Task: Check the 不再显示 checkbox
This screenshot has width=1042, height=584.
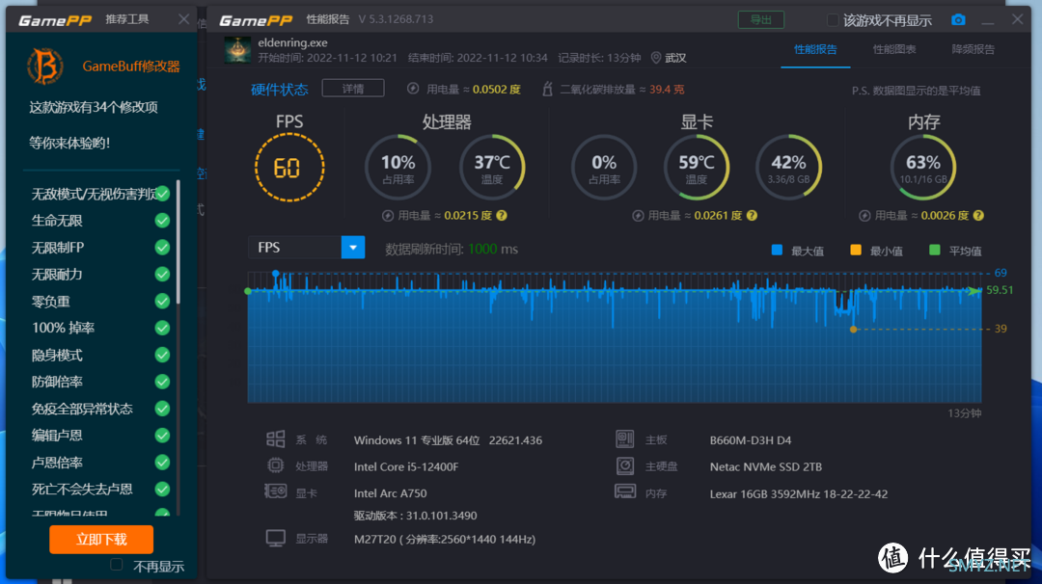Action: pyautogui.click(x=117, y=565)
